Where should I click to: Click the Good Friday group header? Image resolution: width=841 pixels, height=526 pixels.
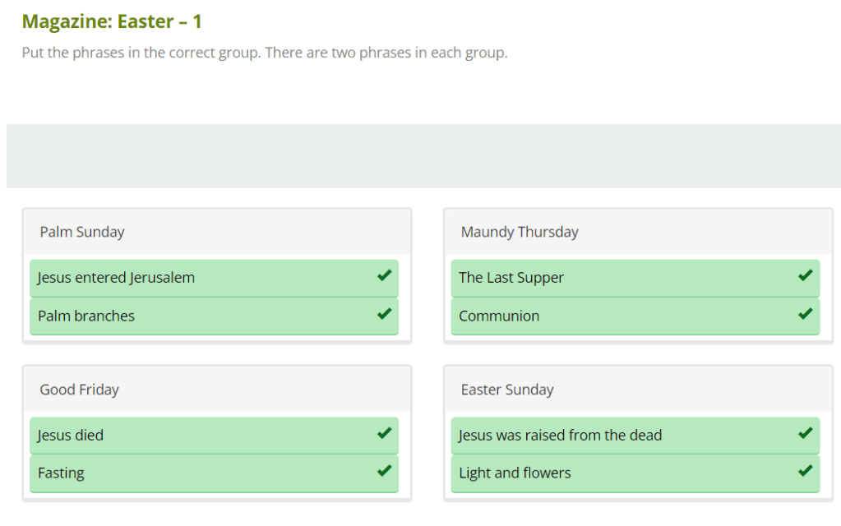click(217, 390)
